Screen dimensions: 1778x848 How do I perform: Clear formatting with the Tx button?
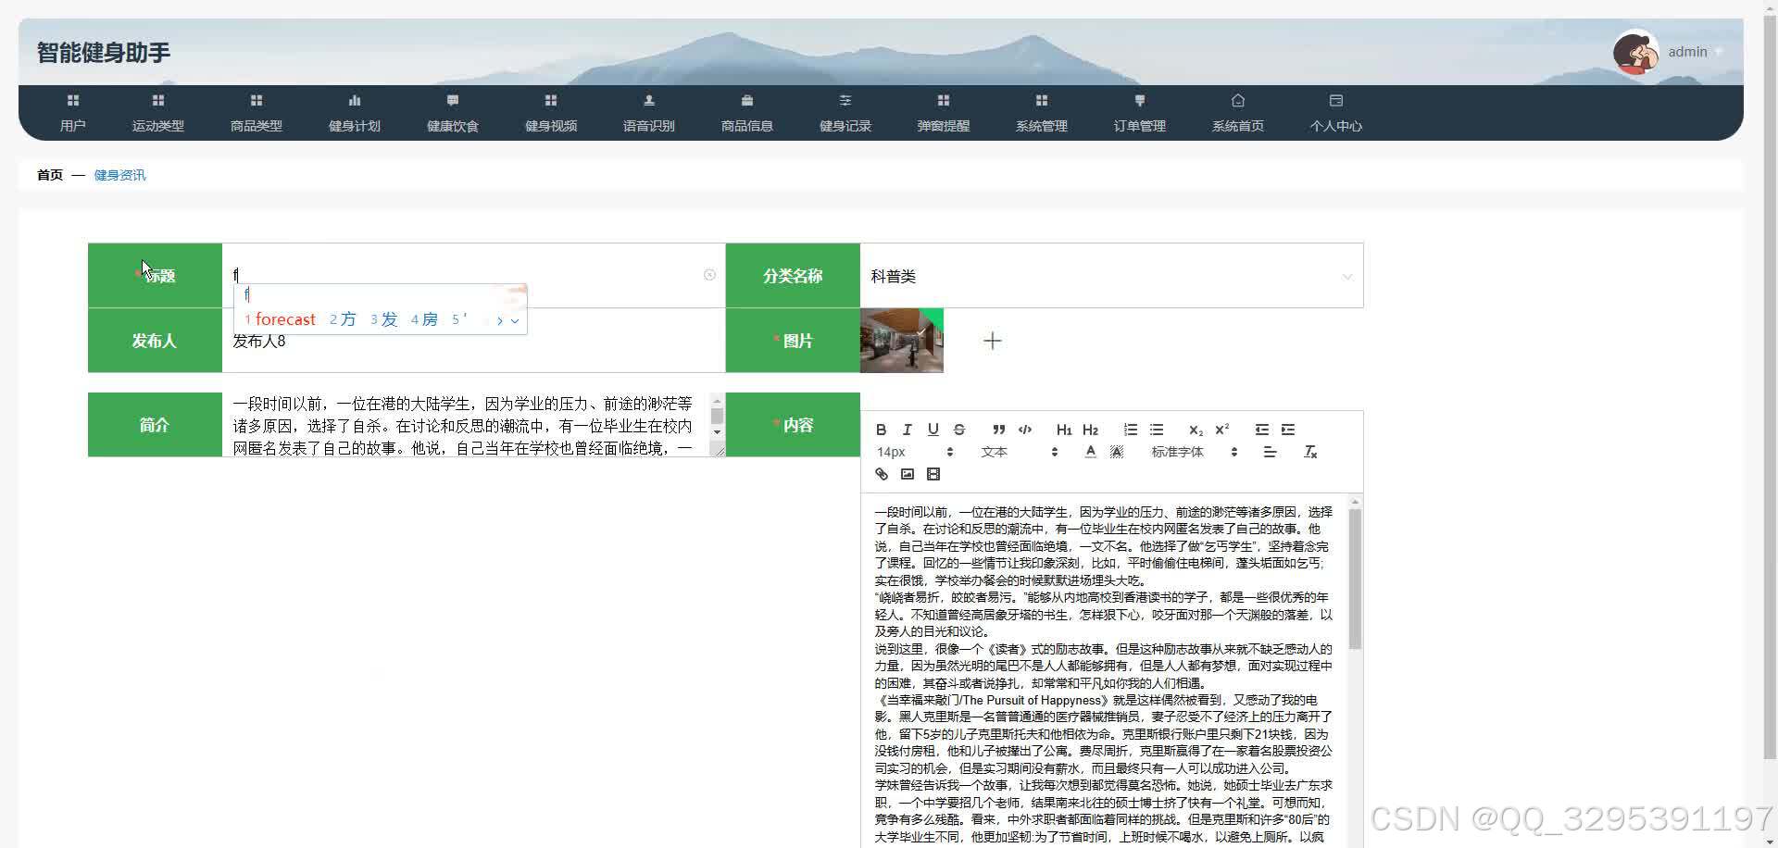click(1310, 452)
